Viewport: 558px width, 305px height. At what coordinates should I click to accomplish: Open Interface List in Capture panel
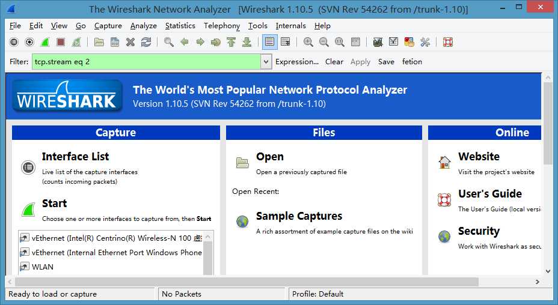point(75,157)
